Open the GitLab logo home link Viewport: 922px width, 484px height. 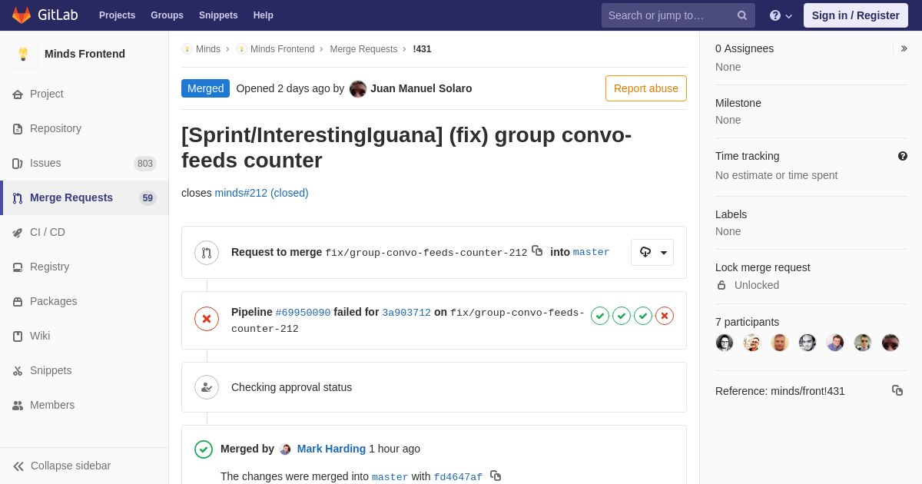(x=44, y=15)
